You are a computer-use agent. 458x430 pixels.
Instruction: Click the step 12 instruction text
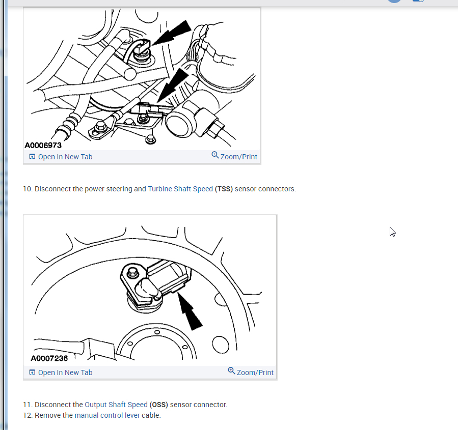tap(92, 415)
